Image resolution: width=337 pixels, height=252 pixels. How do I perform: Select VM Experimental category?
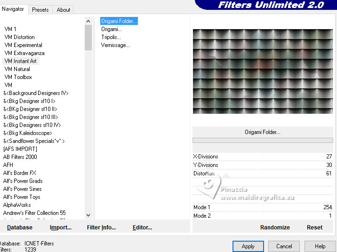tap(23, 45)
